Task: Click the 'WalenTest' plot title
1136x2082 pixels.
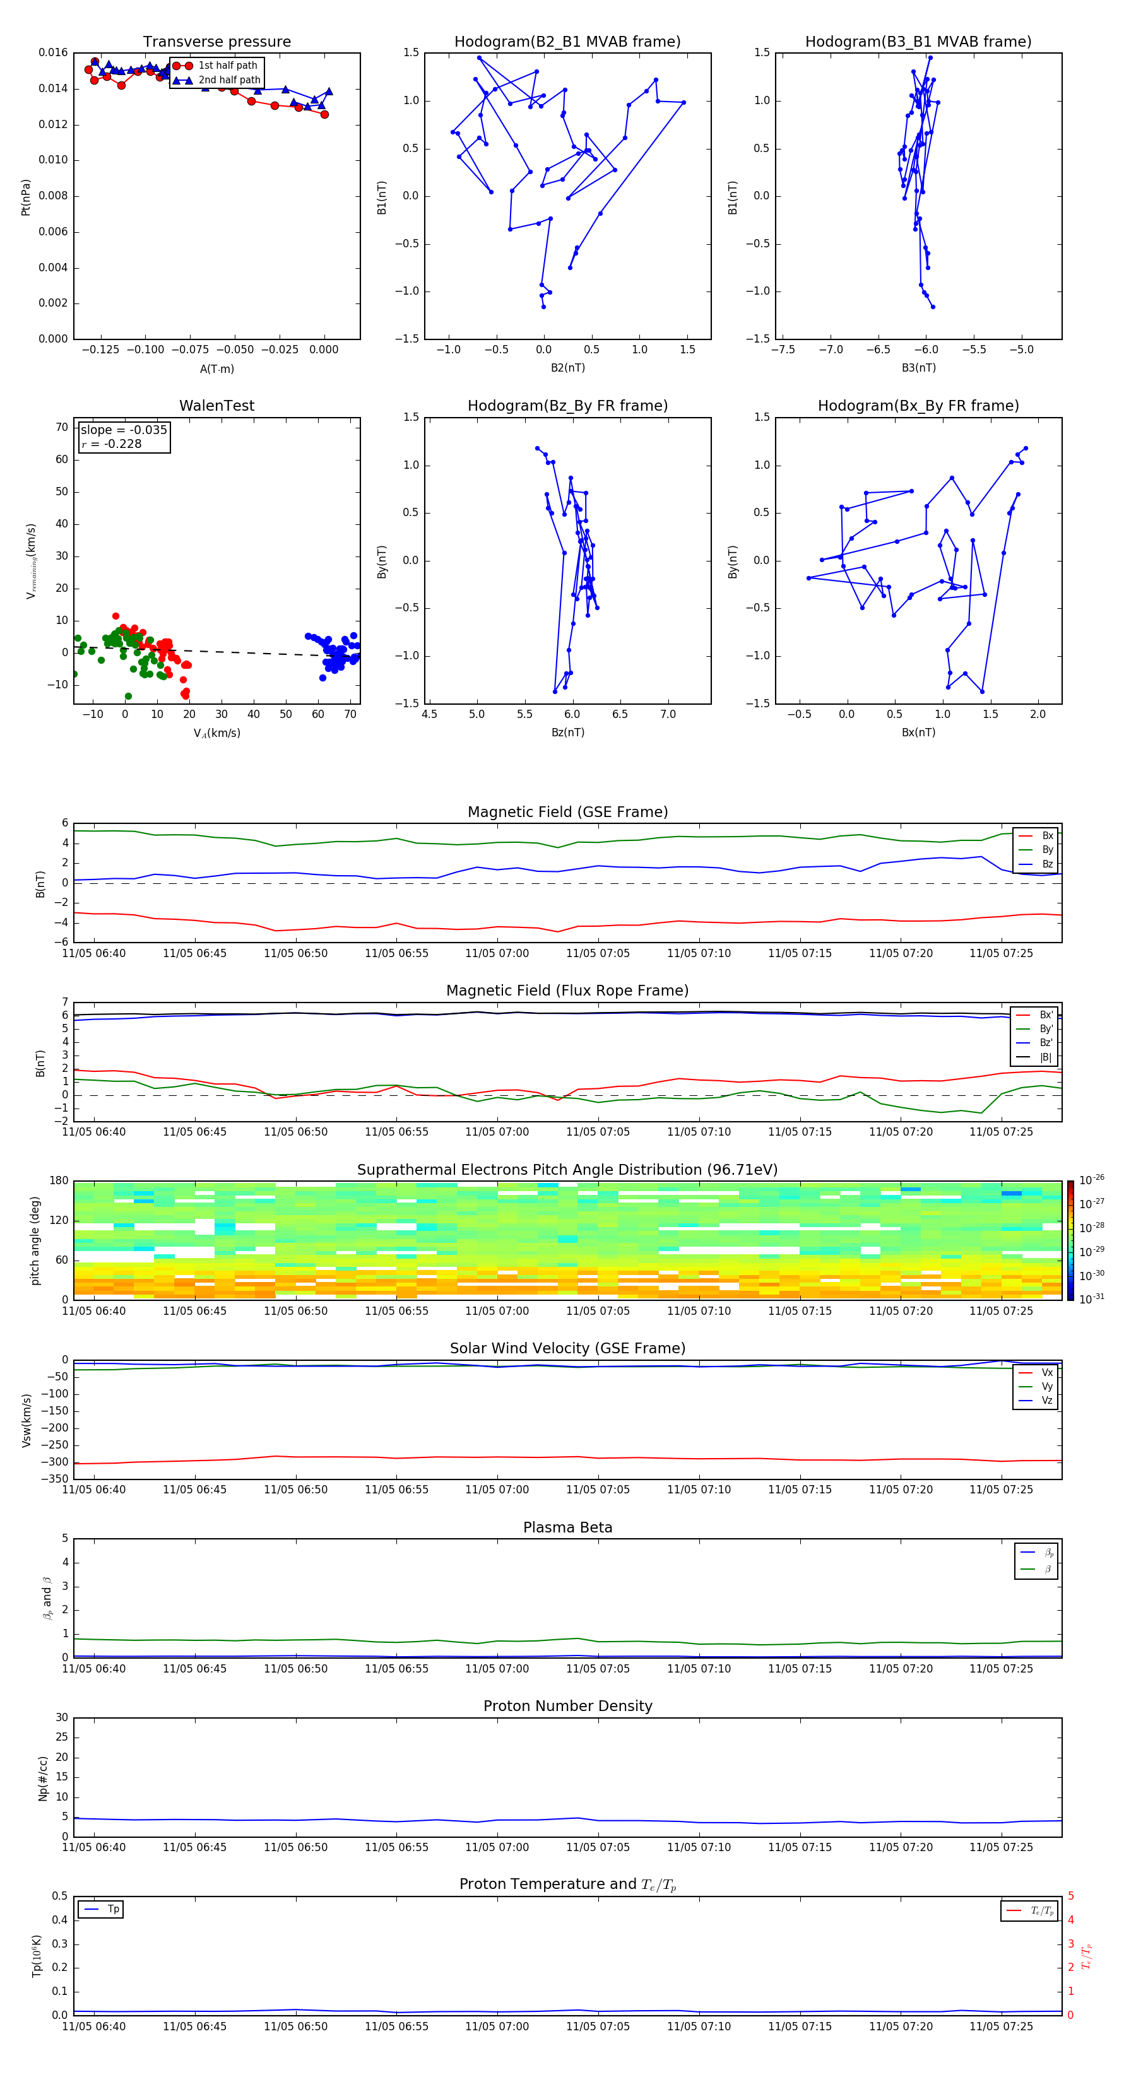Action: pos(216,406)
